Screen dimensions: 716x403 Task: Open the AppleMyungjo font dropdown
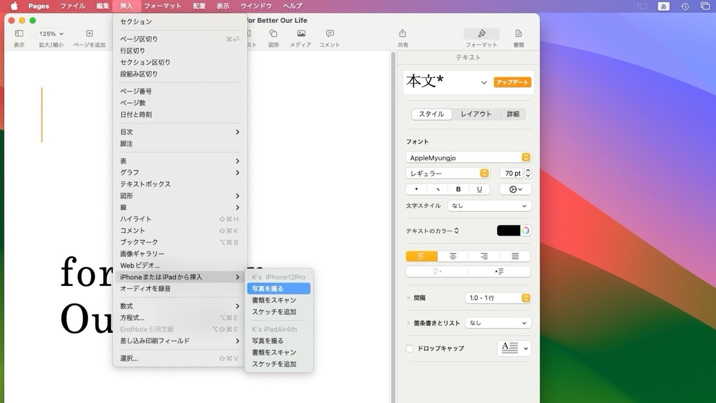point(468,157)
